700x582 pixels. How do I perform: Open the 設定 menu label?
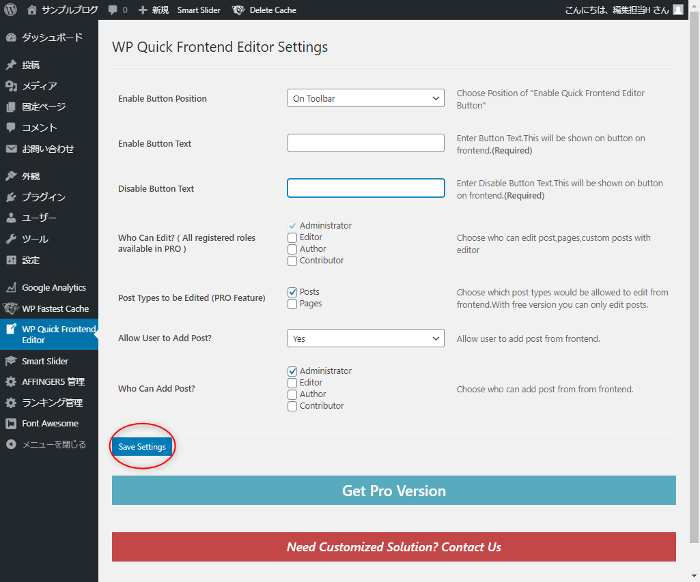[x=31, y=260]
